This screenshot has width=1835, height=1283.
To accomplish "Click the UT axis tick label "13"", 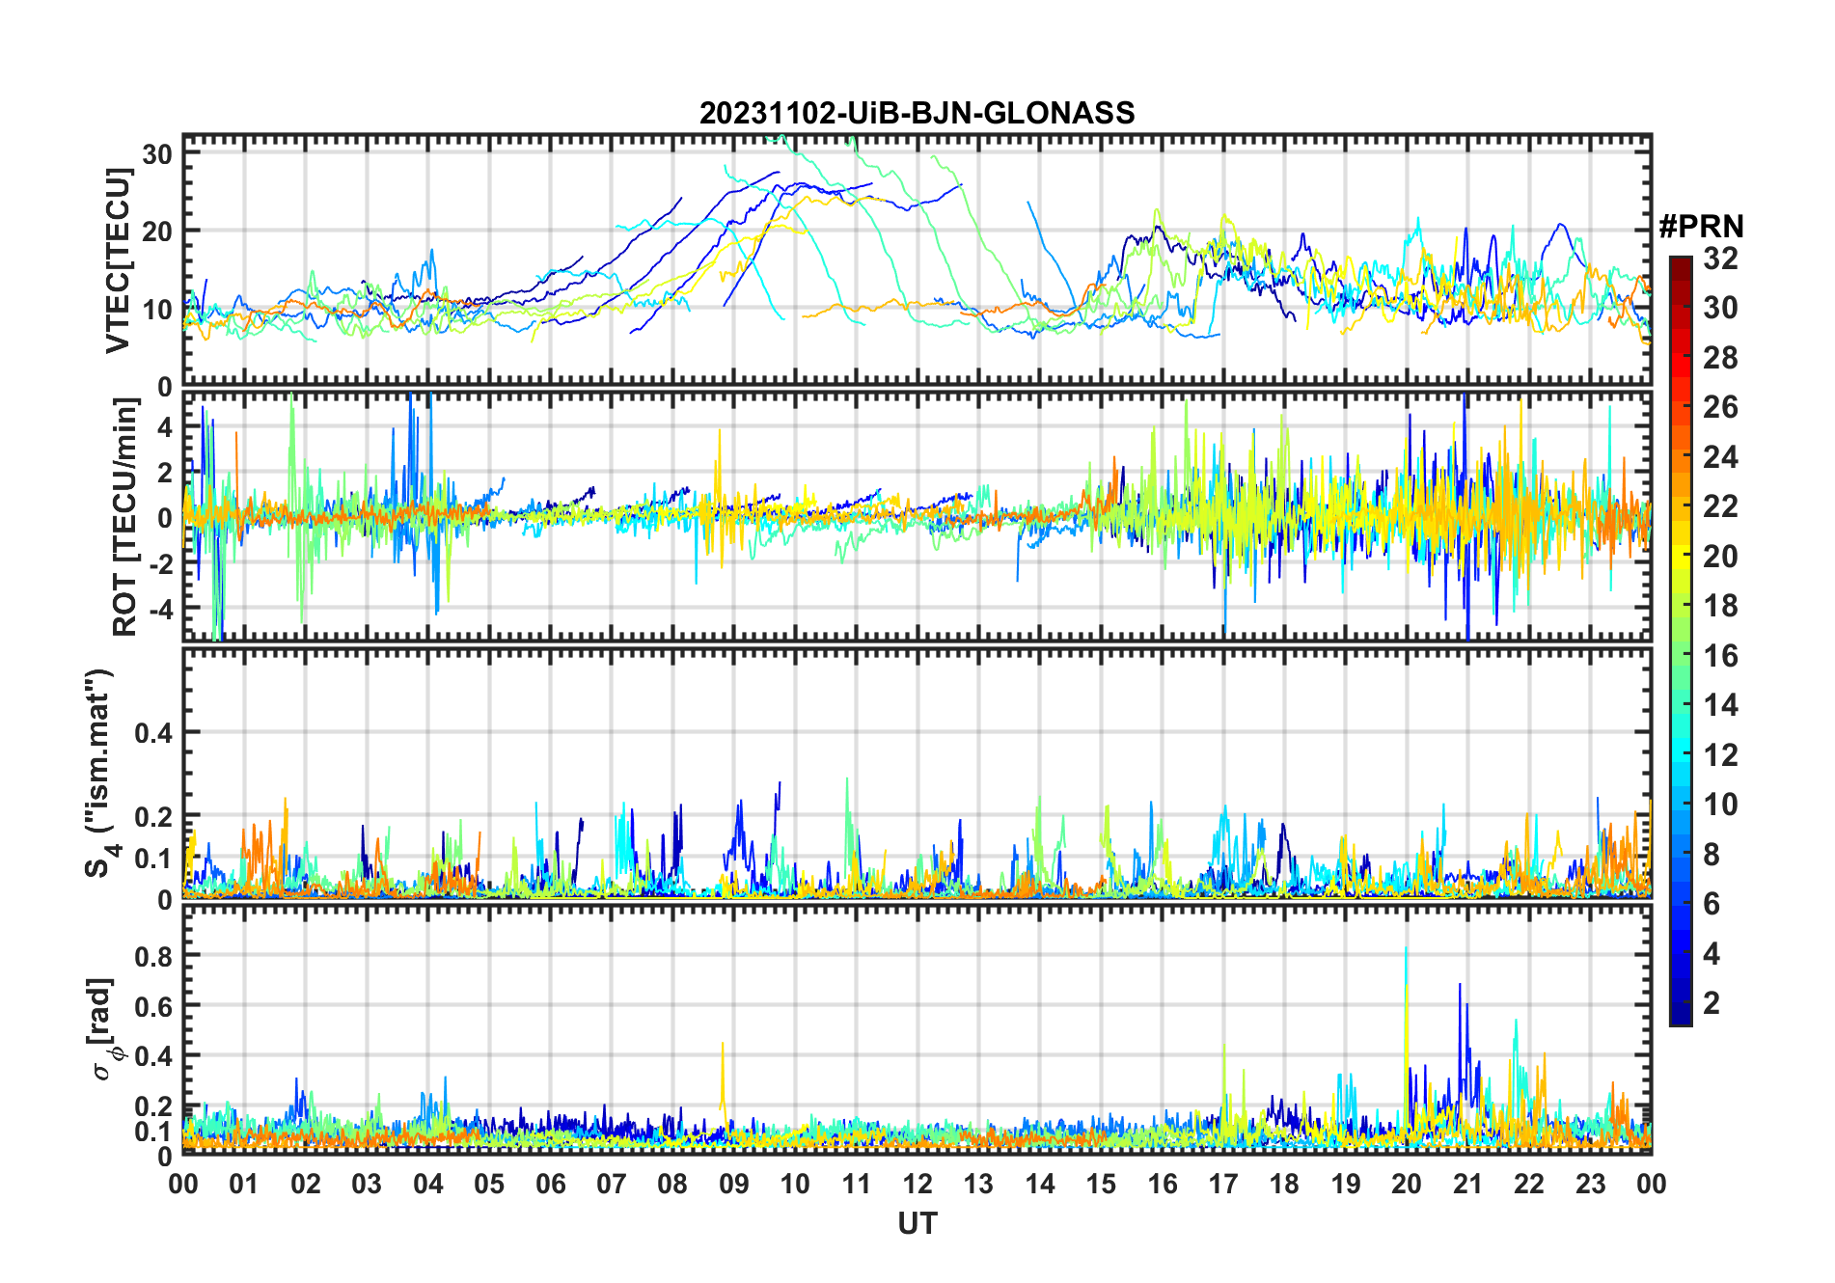I will pyautogui.click(x=978, y=1185).
